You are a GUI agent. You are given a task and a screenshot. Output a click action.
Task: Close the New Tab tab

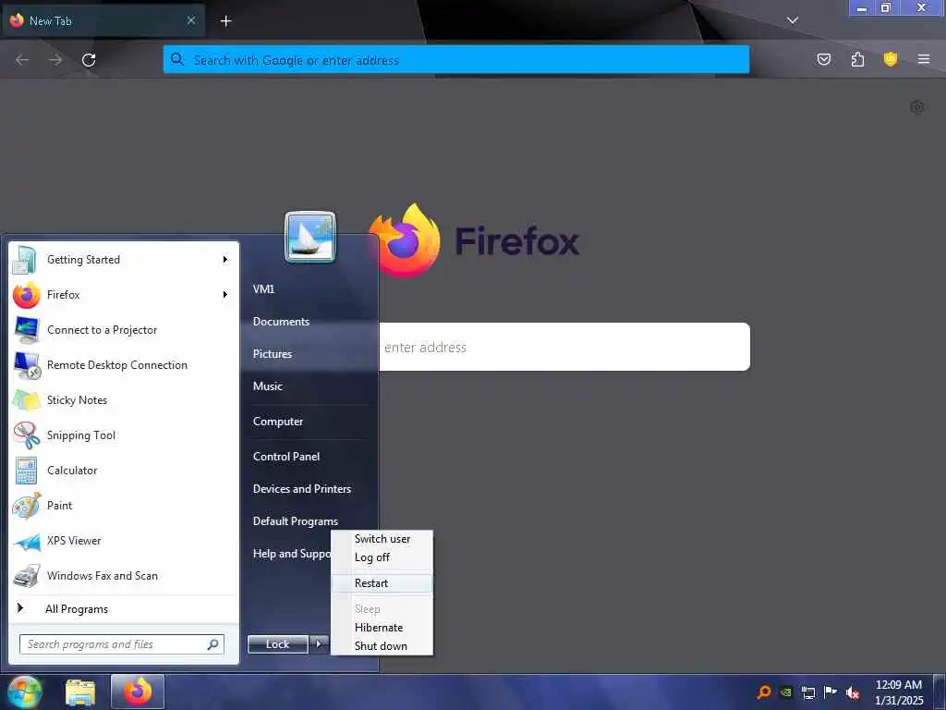(x=190, y=20)
